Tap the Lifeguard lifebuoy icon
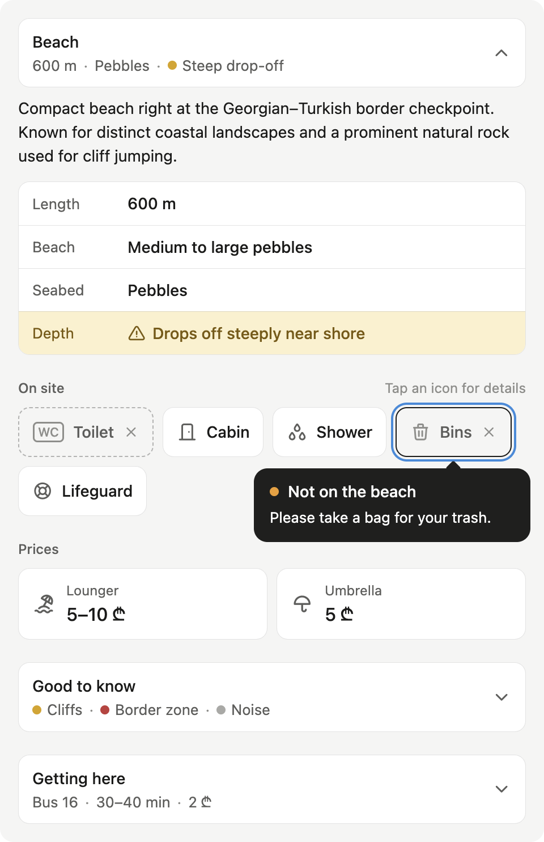 pos(42,491)
